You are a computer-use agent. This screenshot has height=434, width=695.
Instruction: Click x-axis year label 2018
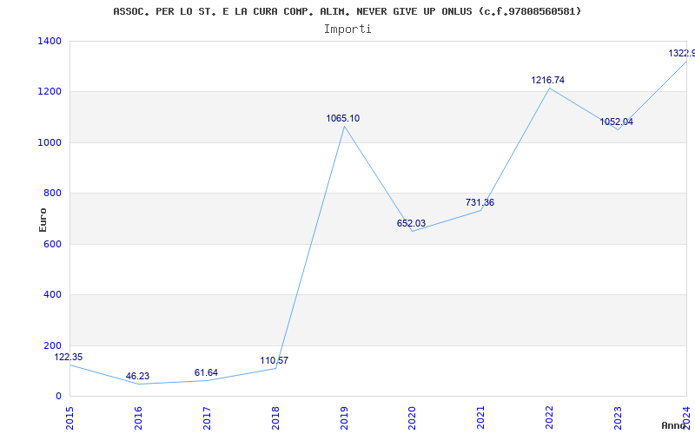(x=275, y=418)
